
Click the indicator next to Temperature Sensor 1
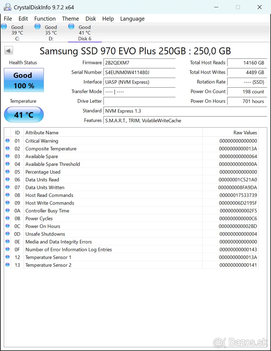(x=7, y=257)
